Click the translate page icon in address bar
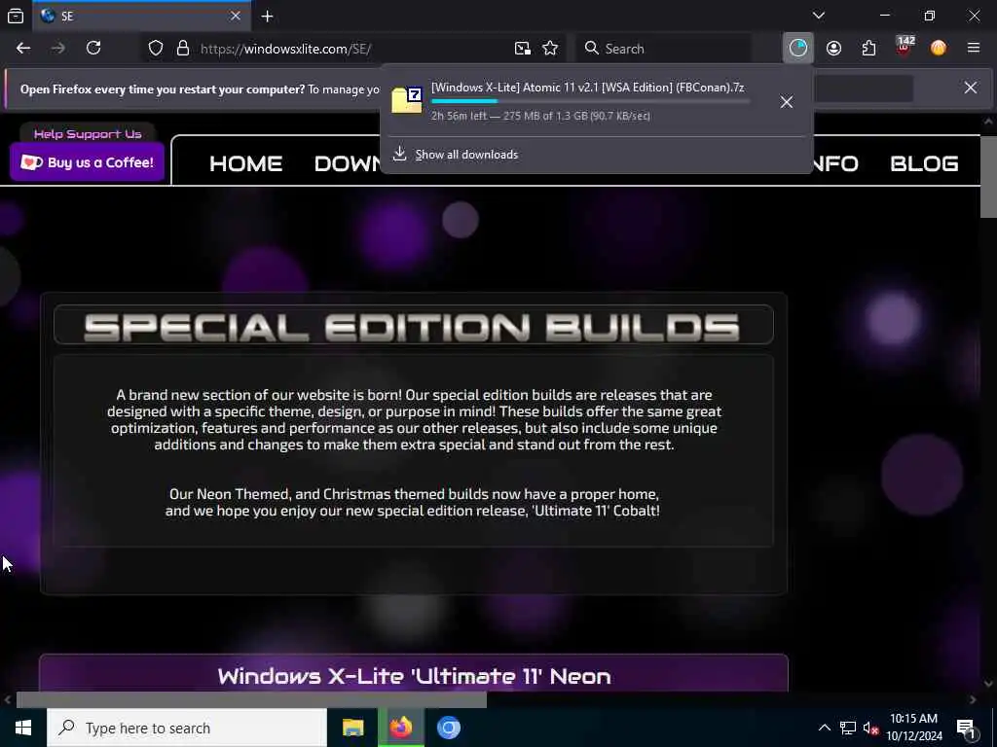This screenshot has height=747, width=997. pyautogui.click(x=523, y=49)
